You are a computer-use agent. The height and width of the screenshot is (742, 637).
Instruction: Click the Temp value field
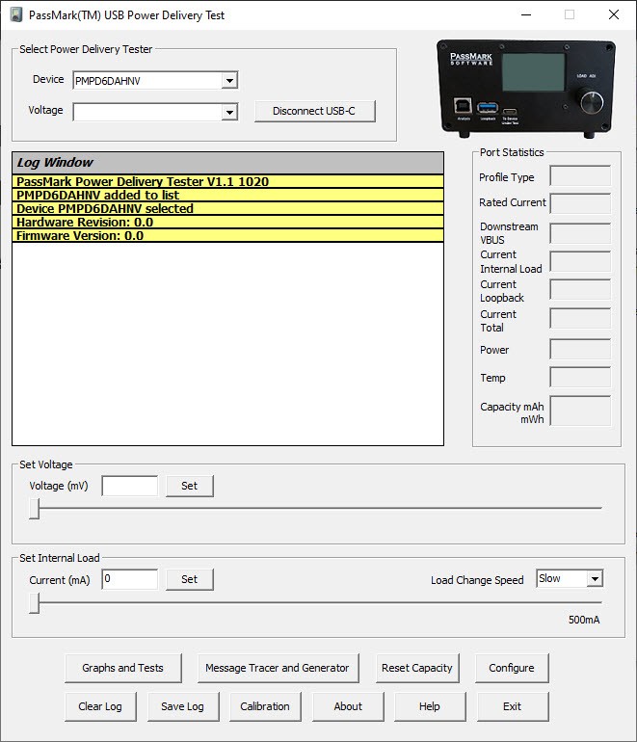580,377
